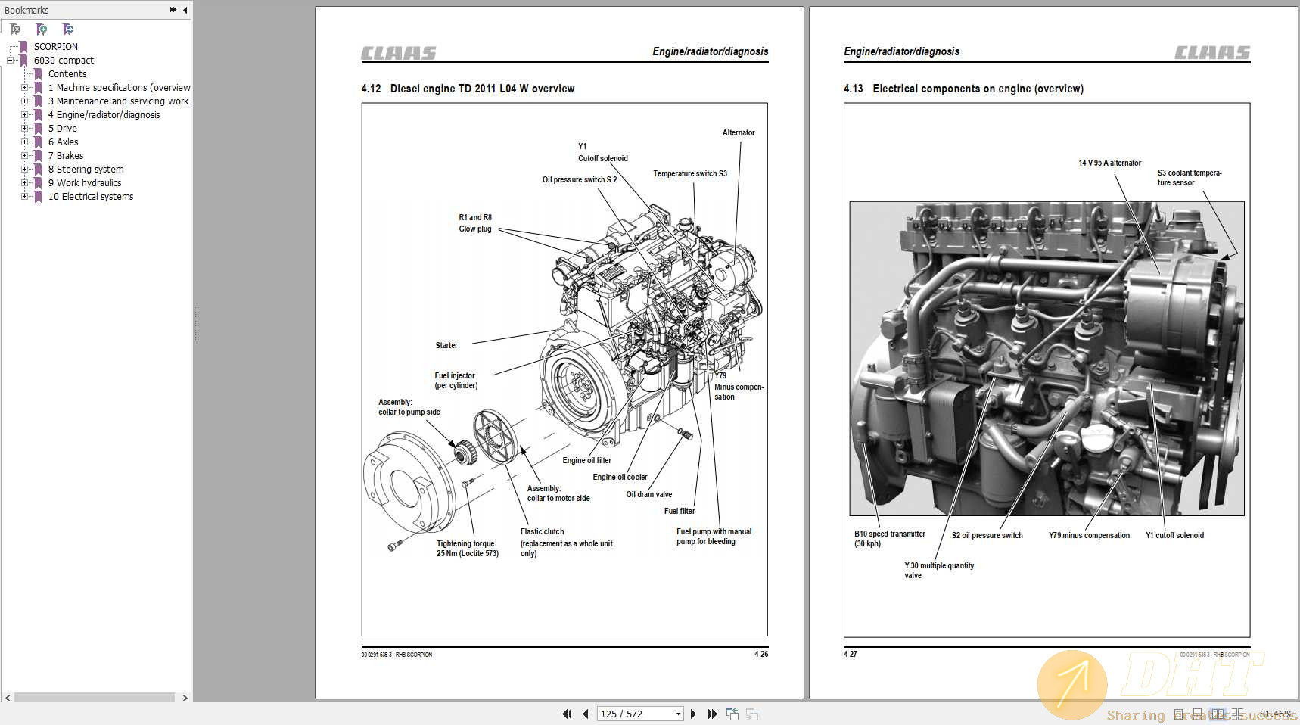Select the 5 Drive bookmark
Image resolution: width=1300 pixels, height=725 pixels.
point(63,129)
